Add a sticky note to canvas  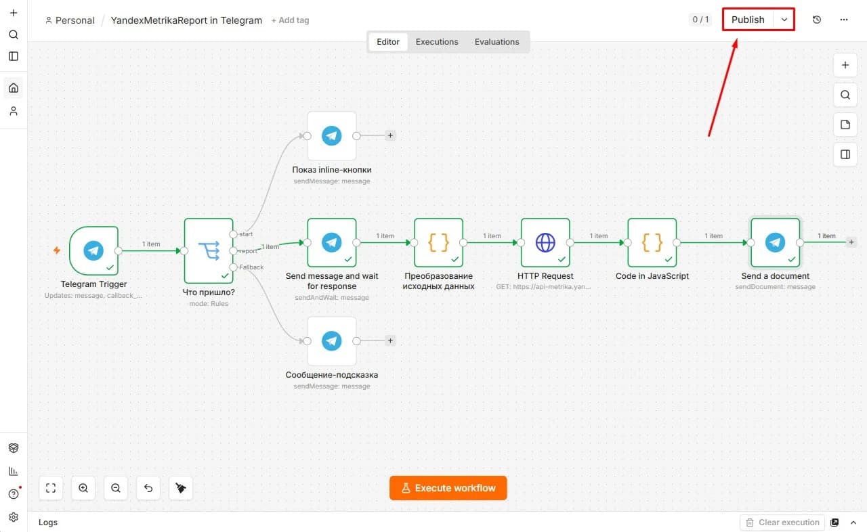[845, 125]
